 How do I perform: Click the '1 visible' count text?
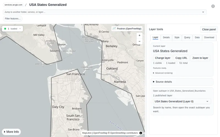point(157,63)
